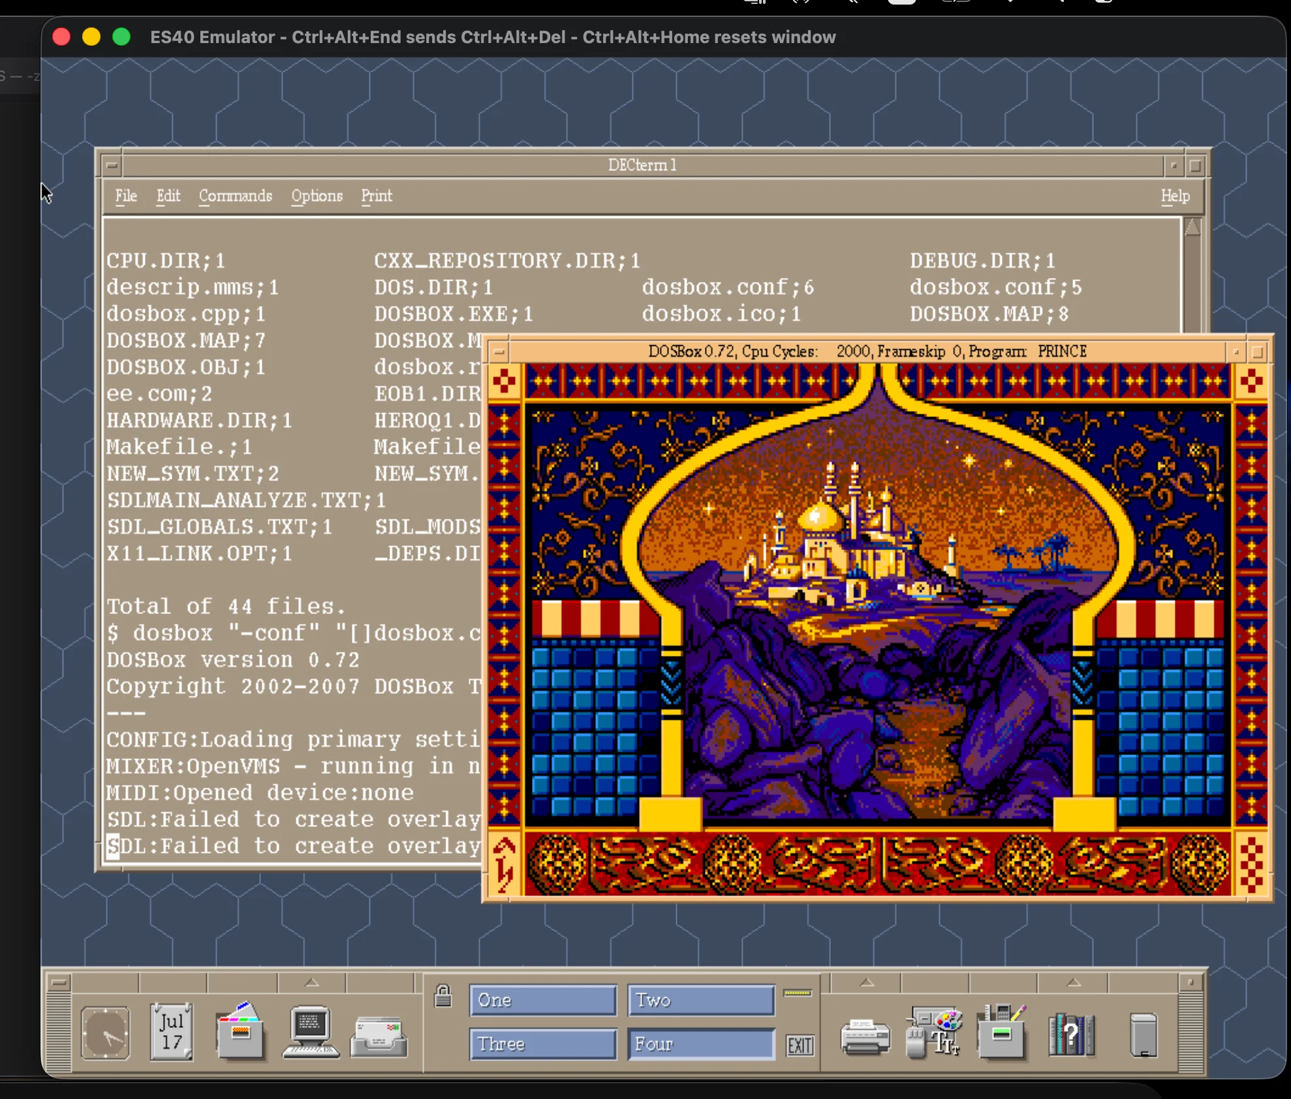Click the DOSBox 0.72 title bar
This screenshot has height=1099, width=1291.
(867, 352)
